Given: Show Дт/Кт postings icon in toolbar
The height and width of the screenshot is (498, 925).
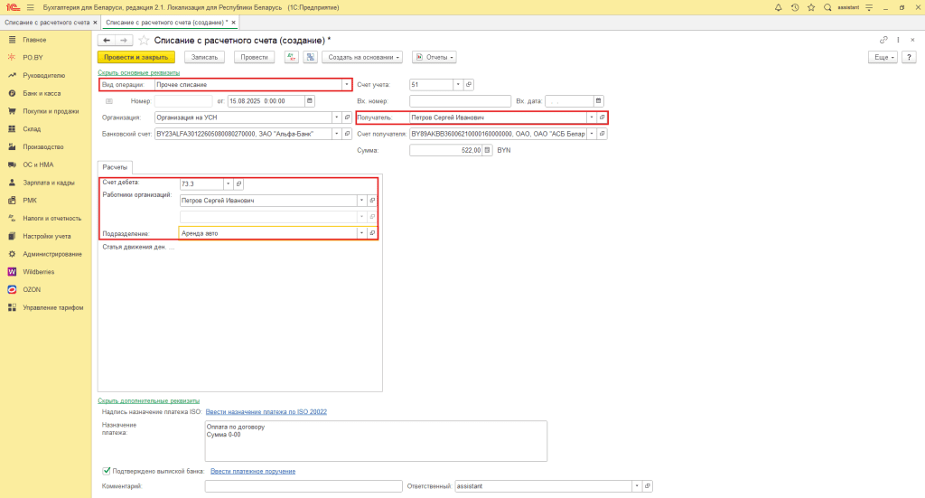Looking at the screenshot, I should [291, 57].
